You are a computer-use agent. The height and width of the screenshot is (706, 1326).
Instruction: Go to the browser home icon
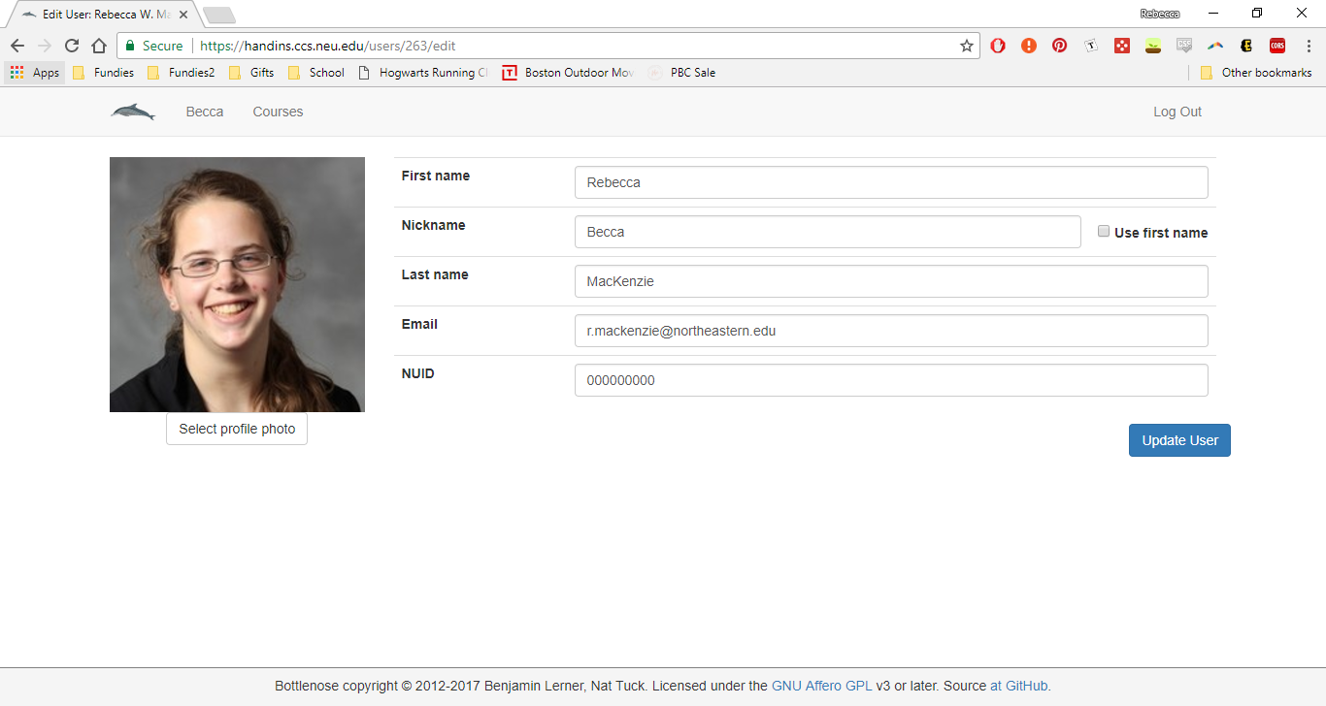coord(98,46)
